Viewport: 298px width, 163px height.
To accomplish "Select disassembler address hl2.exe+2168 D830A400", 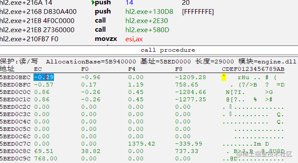I will point(38,12).
